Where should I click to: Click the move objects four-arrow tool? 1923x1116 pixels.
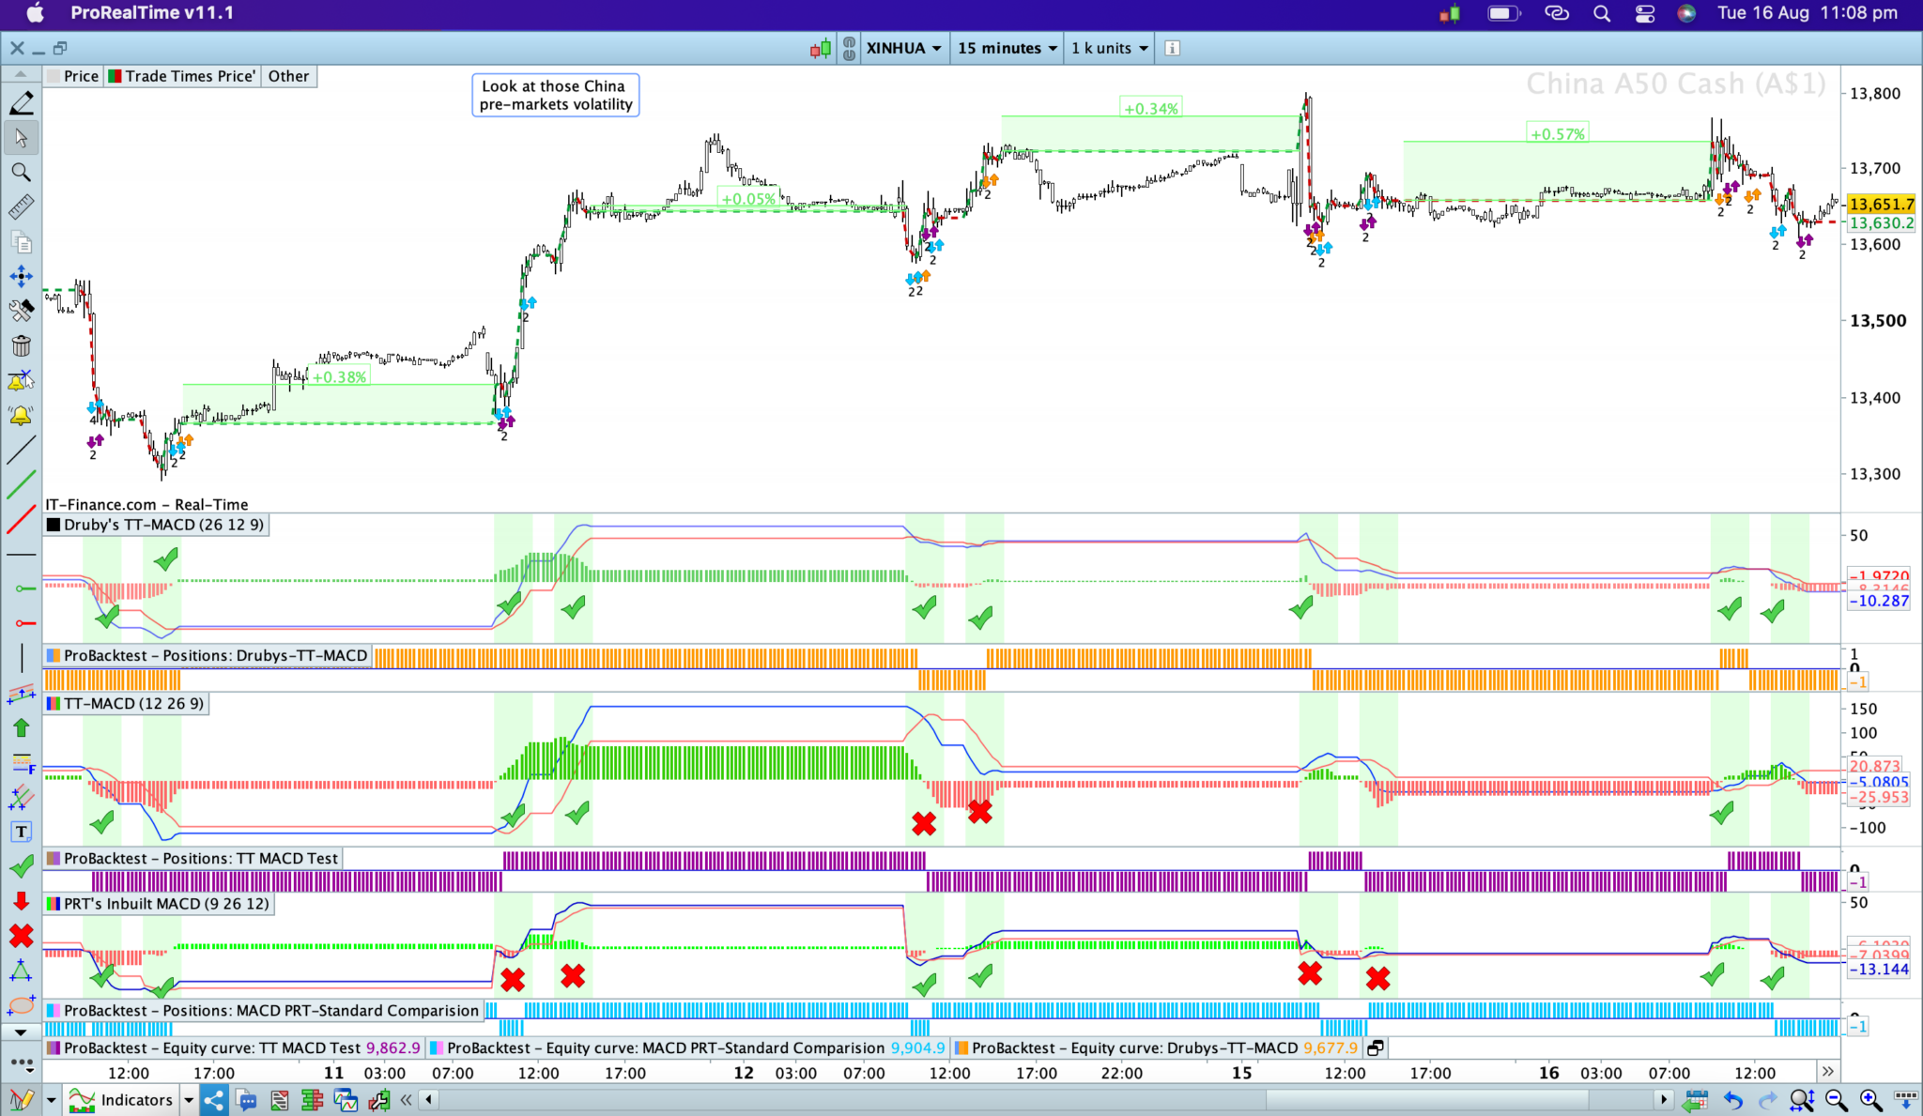click(21, 276)
